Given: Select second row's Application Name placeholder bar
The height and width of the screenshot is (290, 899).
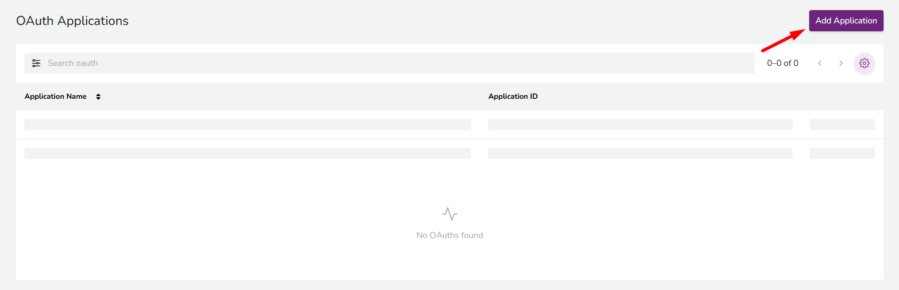Looking at the screenshot, I should point(248,153).
